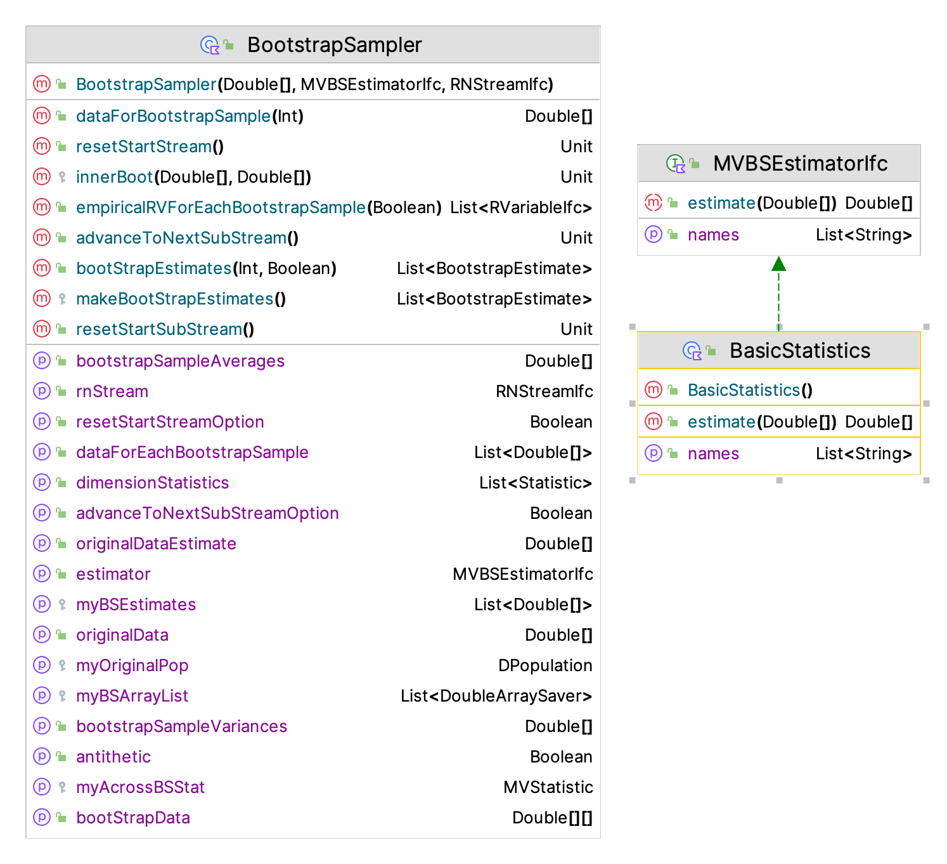
Task: Click method icon beside dataForBootstrapSample
Action: (42, 116)
